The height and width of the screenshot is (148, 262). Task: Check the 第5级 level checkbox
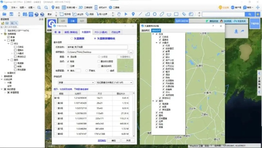pyautogui.click(x=55, y=118)
